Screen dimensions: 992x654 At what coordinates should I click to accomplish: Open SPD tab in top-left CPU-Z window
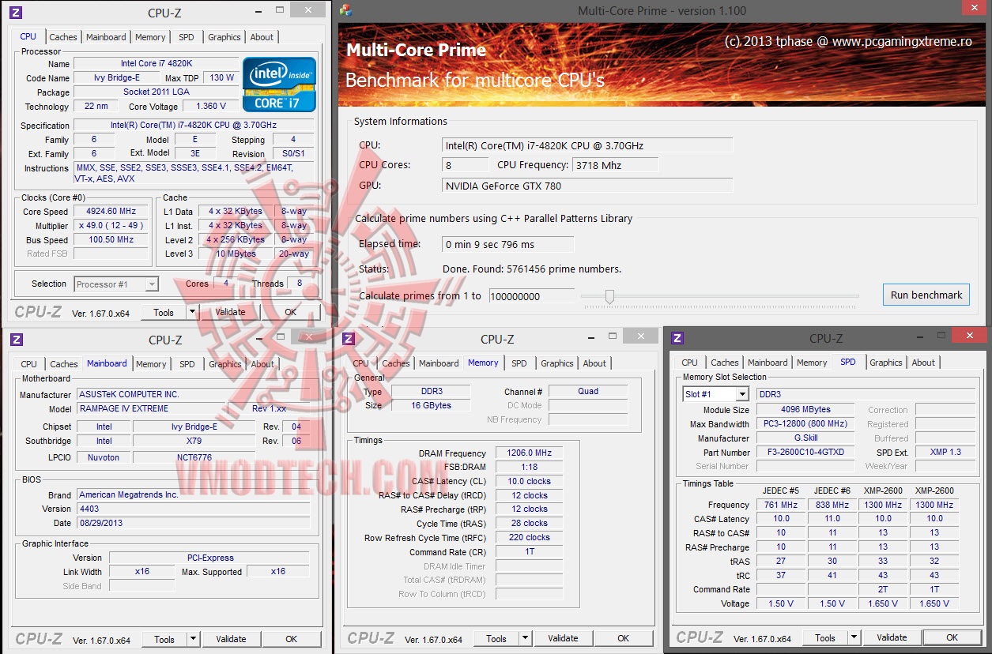pyautogui.click(x=186, y=37)
